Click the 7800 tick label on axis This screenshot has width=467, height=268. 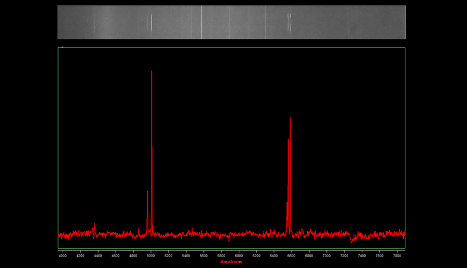point(397,255)
